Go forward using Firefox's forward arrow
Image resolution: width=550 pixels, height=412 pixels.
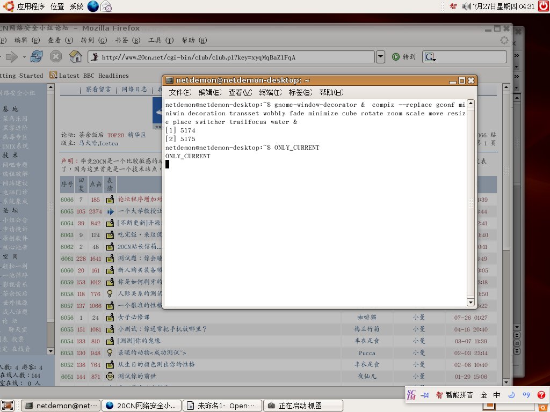click(12, 57)
